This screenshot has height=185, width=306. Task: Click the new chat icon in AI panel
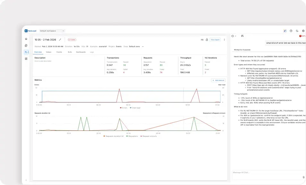click(242, 36)
